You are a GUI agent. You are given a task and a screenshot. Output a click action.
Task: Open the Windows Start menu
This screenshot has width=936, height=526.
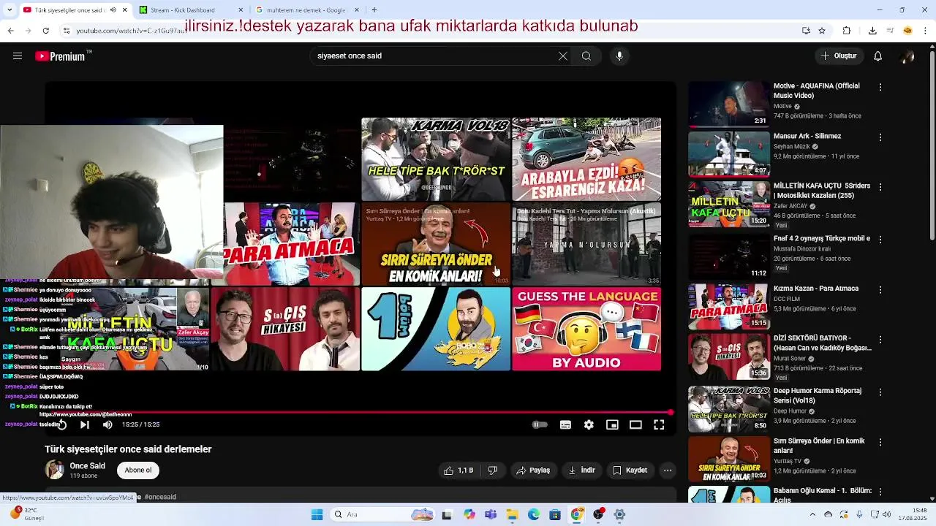(x=317, y=514)
